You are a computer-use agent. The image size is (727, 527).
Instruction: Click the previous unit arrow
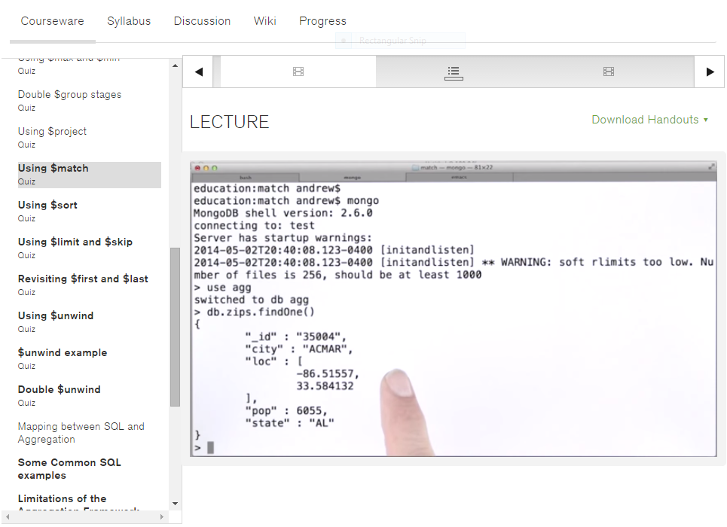(x=197, y=72)
